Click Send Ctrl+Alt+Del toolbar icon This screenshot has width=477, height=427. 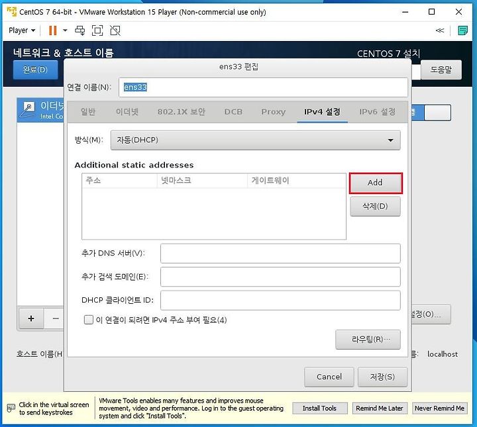pos(80,30)
